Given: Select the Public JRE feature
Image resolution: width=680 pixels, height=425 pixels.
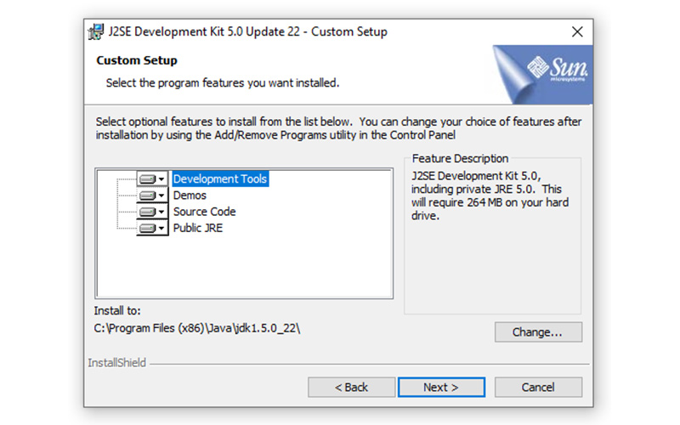Looking at the screenshot, I should 198,228.
